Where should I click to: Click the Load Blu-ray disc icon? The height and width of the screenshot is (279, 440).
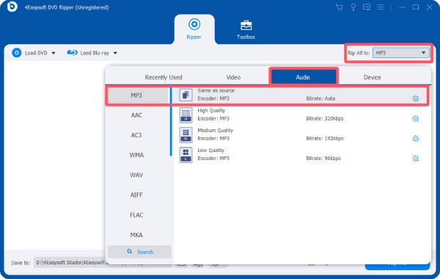(72, 53)
